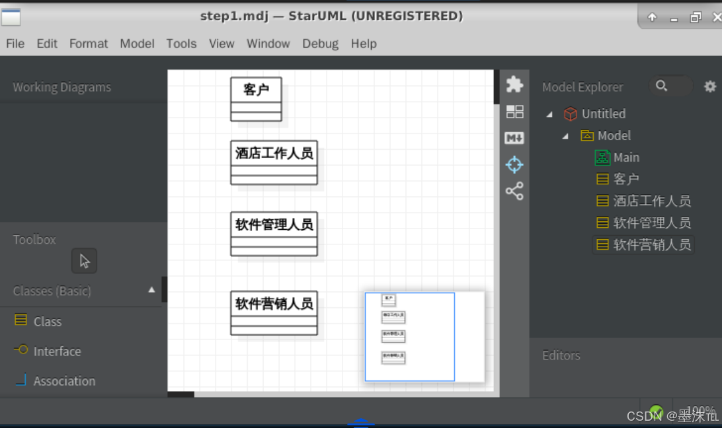Open the Model menu
The image size is (722, 428).
coord(138,44)
